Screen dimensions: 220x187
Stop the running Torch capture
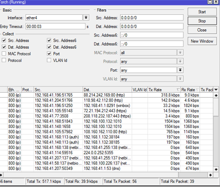pos(202,21)
